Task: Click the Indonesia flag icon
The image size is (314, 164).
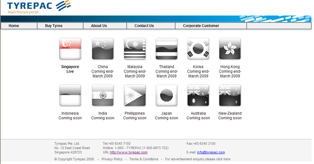Action: [x=70, y=95]
